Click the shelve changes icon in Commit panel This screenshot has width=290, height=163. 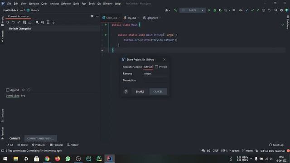pyautogui.click(x=30, y=22)
